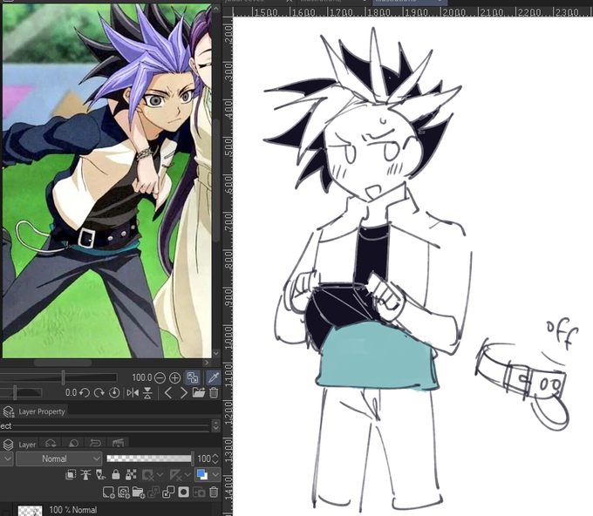Toggle Sub View fit-to-window button

193,377
